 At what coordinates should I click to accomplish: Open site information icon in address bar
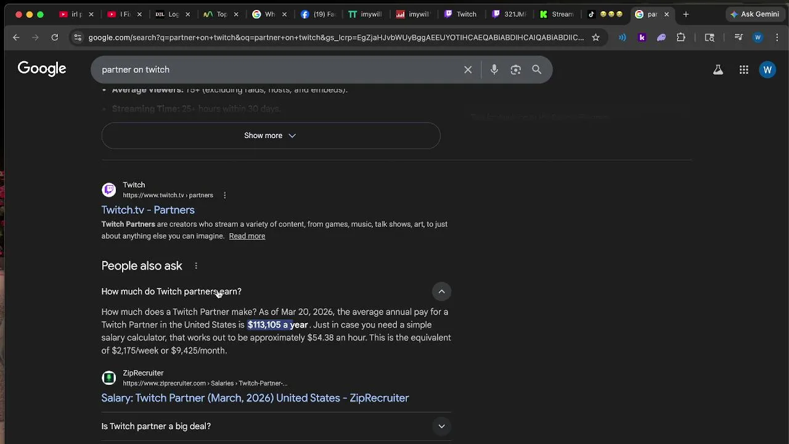tap(77, 38)
